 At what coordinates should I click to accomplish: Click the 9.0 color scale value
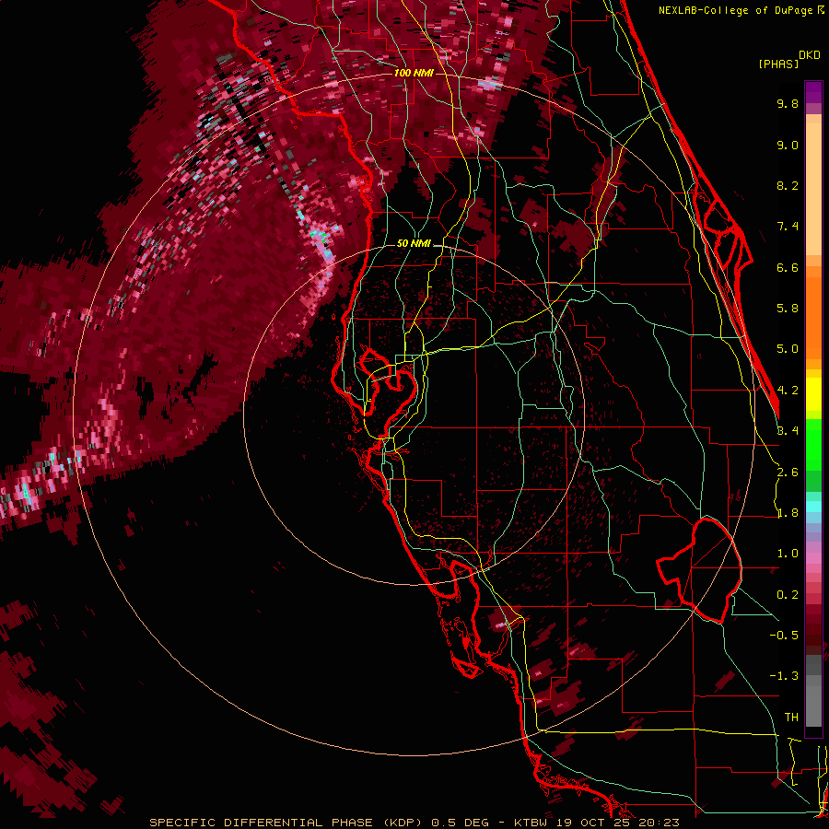pyautogui.click(x=788, y=145)
